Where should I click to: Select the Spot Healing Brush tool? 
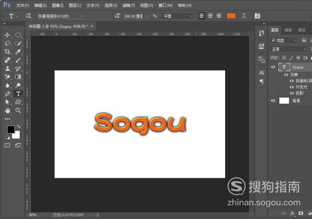(7, 60)
